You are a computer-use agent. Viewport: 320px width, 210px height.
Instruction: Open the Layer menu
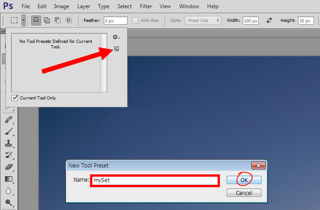coord(84,6)
